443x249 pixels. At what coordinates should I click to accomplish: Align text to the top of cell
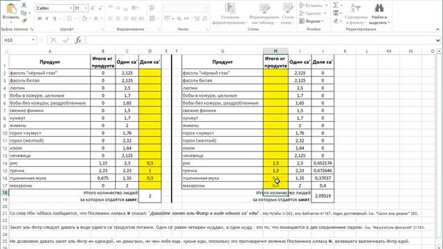111,8
